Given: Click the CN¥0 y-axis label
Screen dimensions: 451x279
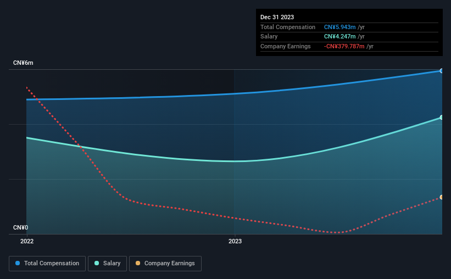Looking at the screenshot, I should (x=21, y=227).
